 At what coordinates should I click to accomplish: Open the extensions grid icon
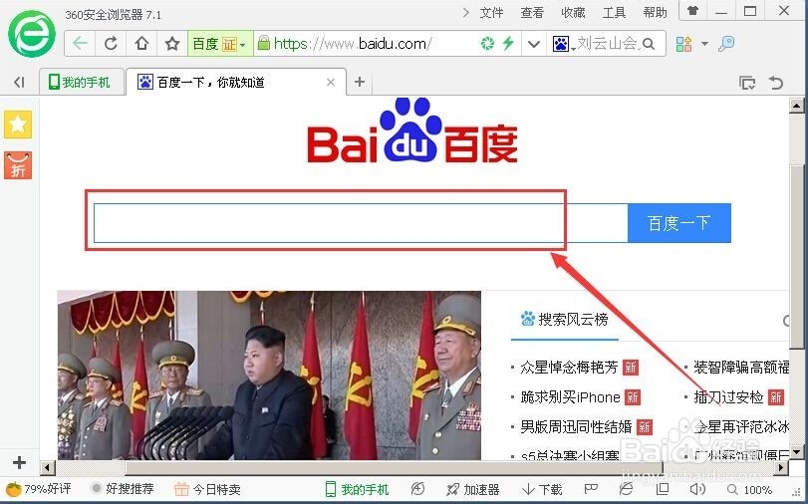tap(683, 44)
